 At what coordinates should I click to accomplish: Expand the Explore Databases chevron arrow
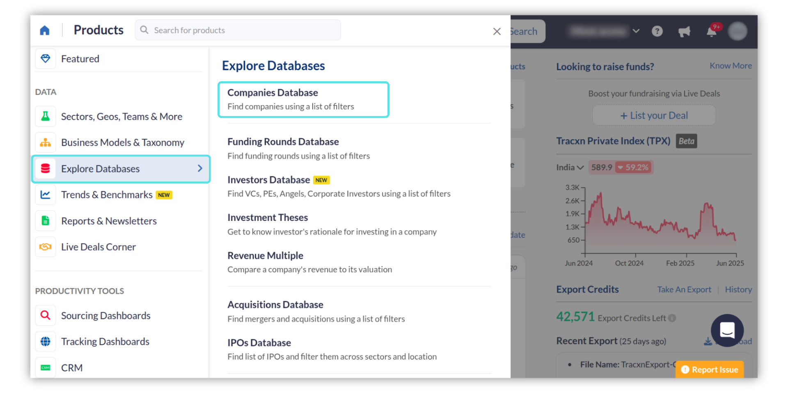(x=200, y=168)
